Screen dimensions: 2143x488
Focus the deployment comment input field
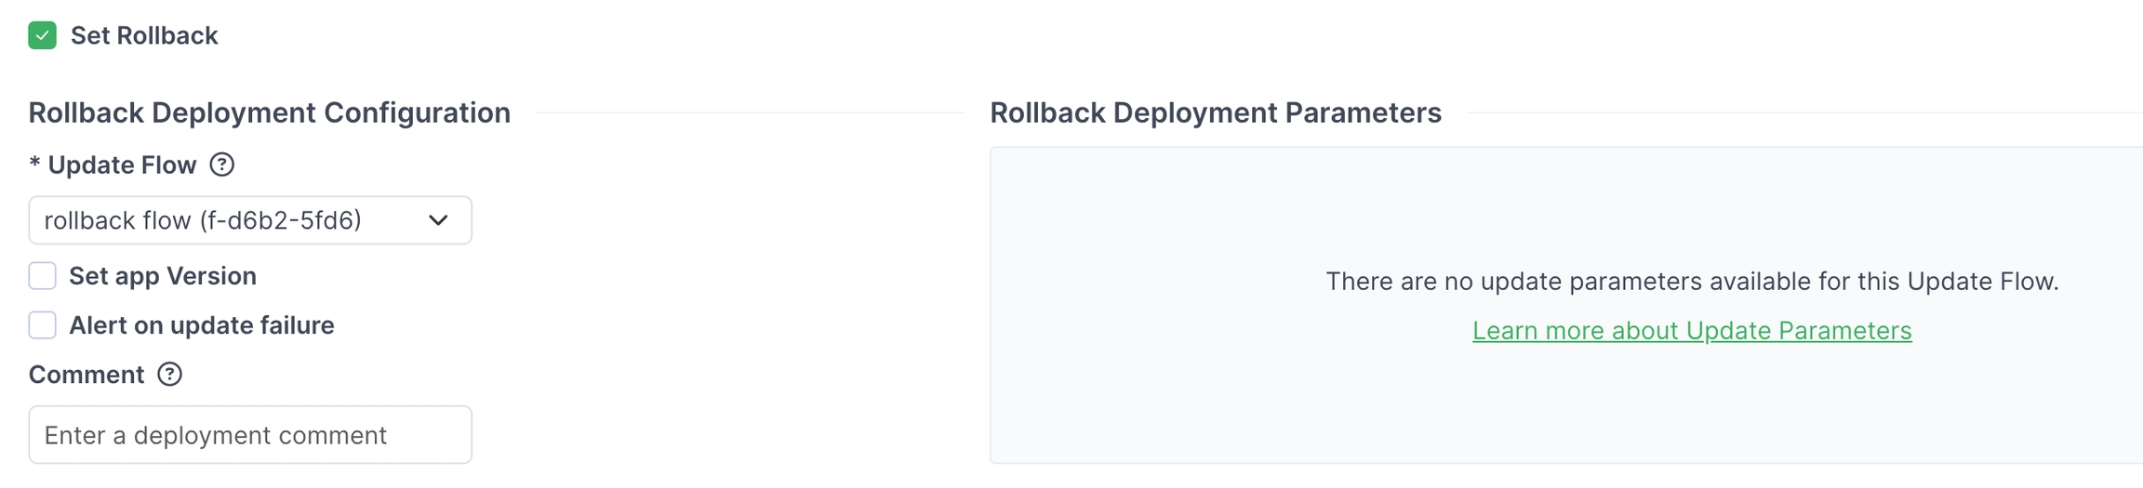point(250,435)
